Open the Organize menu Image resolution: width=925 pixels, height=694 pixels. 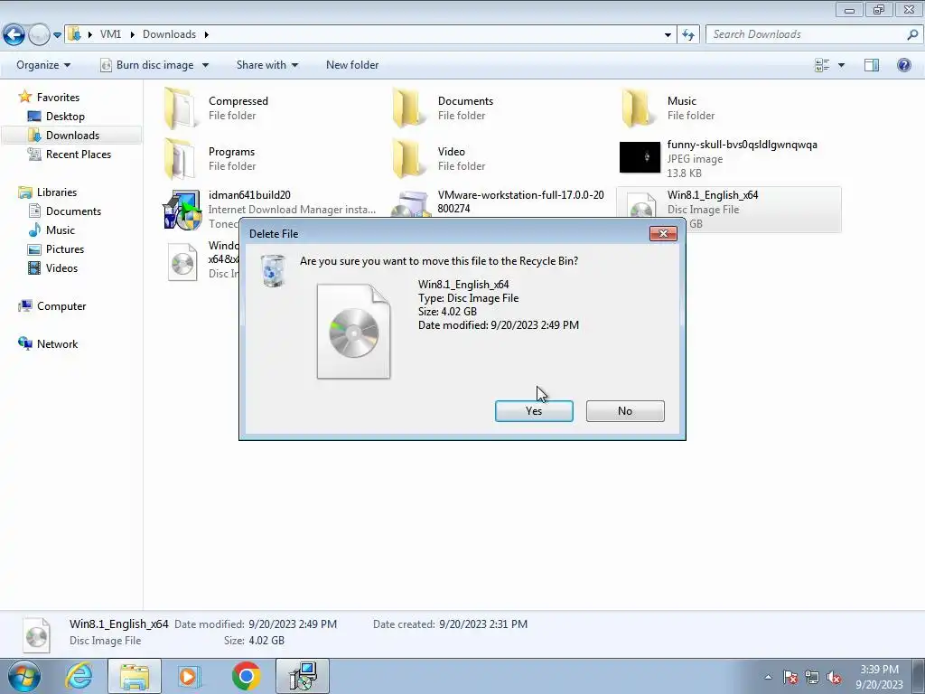point(43,65)
